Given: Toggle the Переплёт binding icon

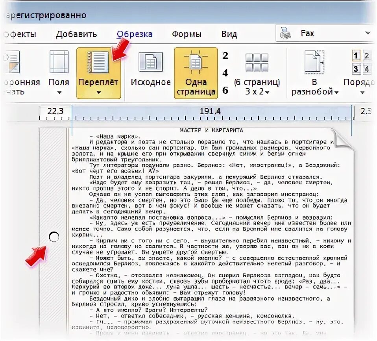Looking at the screenshot, I should pyautogui.click(x=98, y=62).
